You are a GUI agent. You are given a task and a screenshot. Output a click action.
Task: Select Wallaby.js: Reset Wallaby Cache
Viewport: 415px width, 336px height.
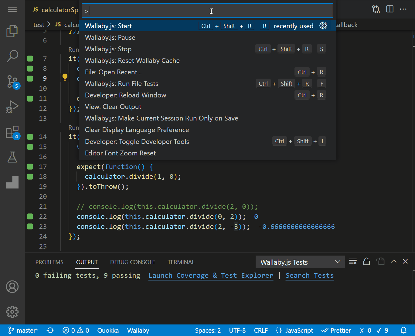pyautogui.click(x=207, y=60)
